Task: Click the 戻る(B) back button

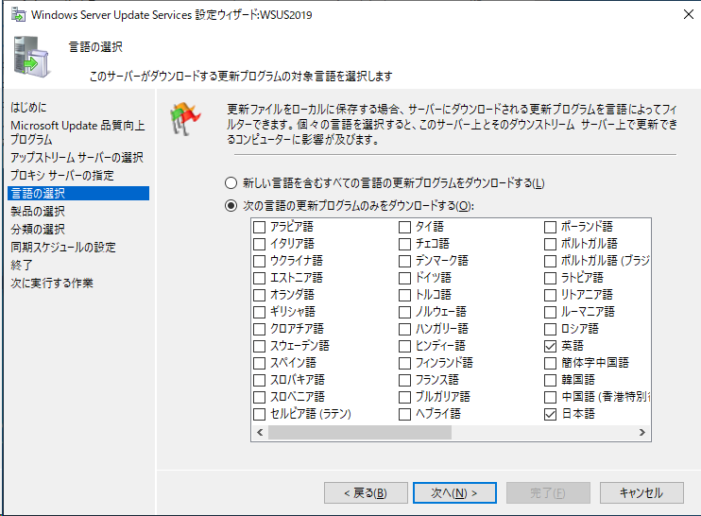Action: 366,492
